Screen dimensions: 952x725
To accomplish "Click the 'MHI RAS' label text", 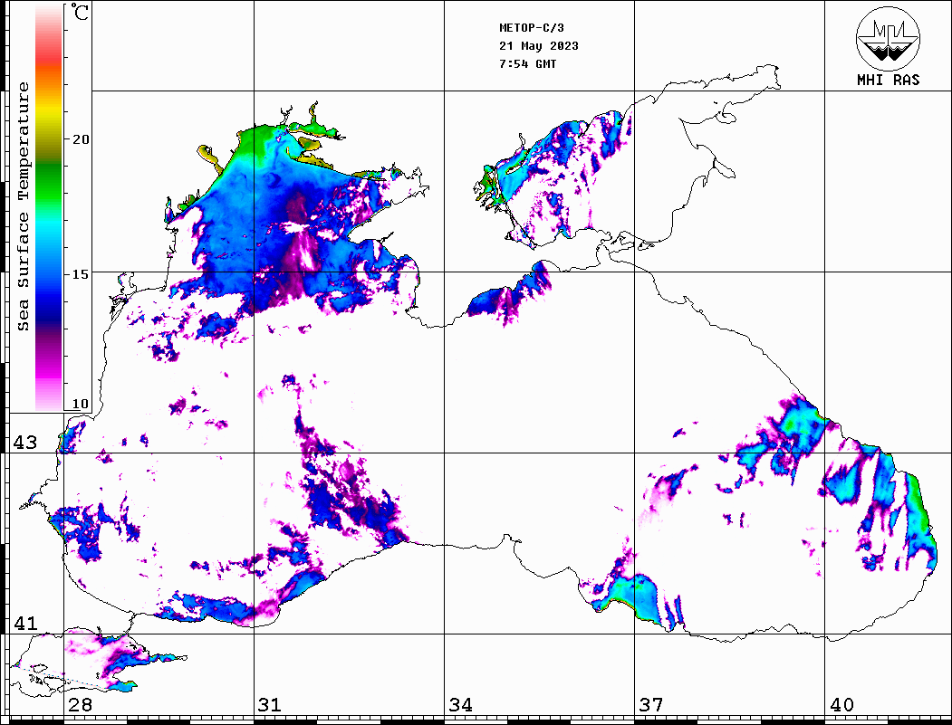I will tap(888, 80).
